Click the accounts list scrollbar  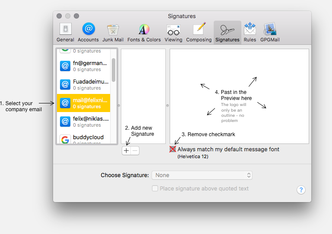pos(114,70)
